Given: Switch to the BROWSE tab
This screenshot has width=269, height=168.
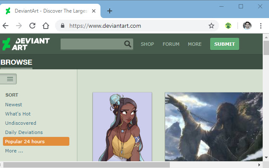Looking at the screenshot, I should [x=16, y=62].
